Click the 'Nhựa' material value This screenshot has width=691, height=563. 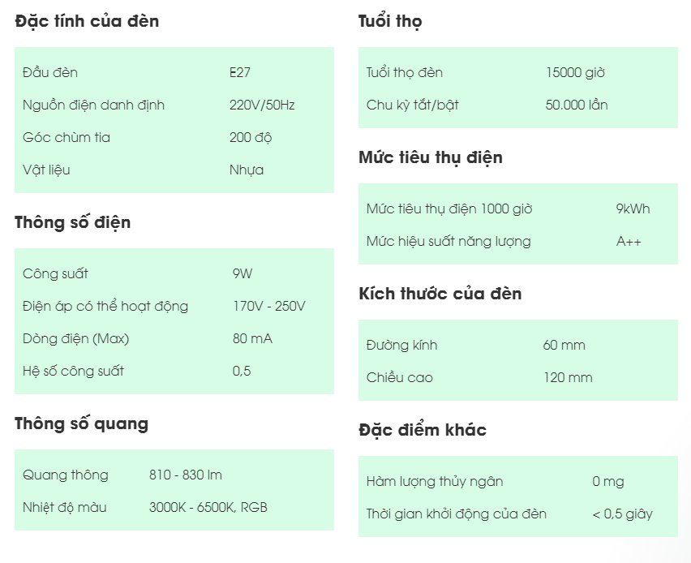(247, 170)
